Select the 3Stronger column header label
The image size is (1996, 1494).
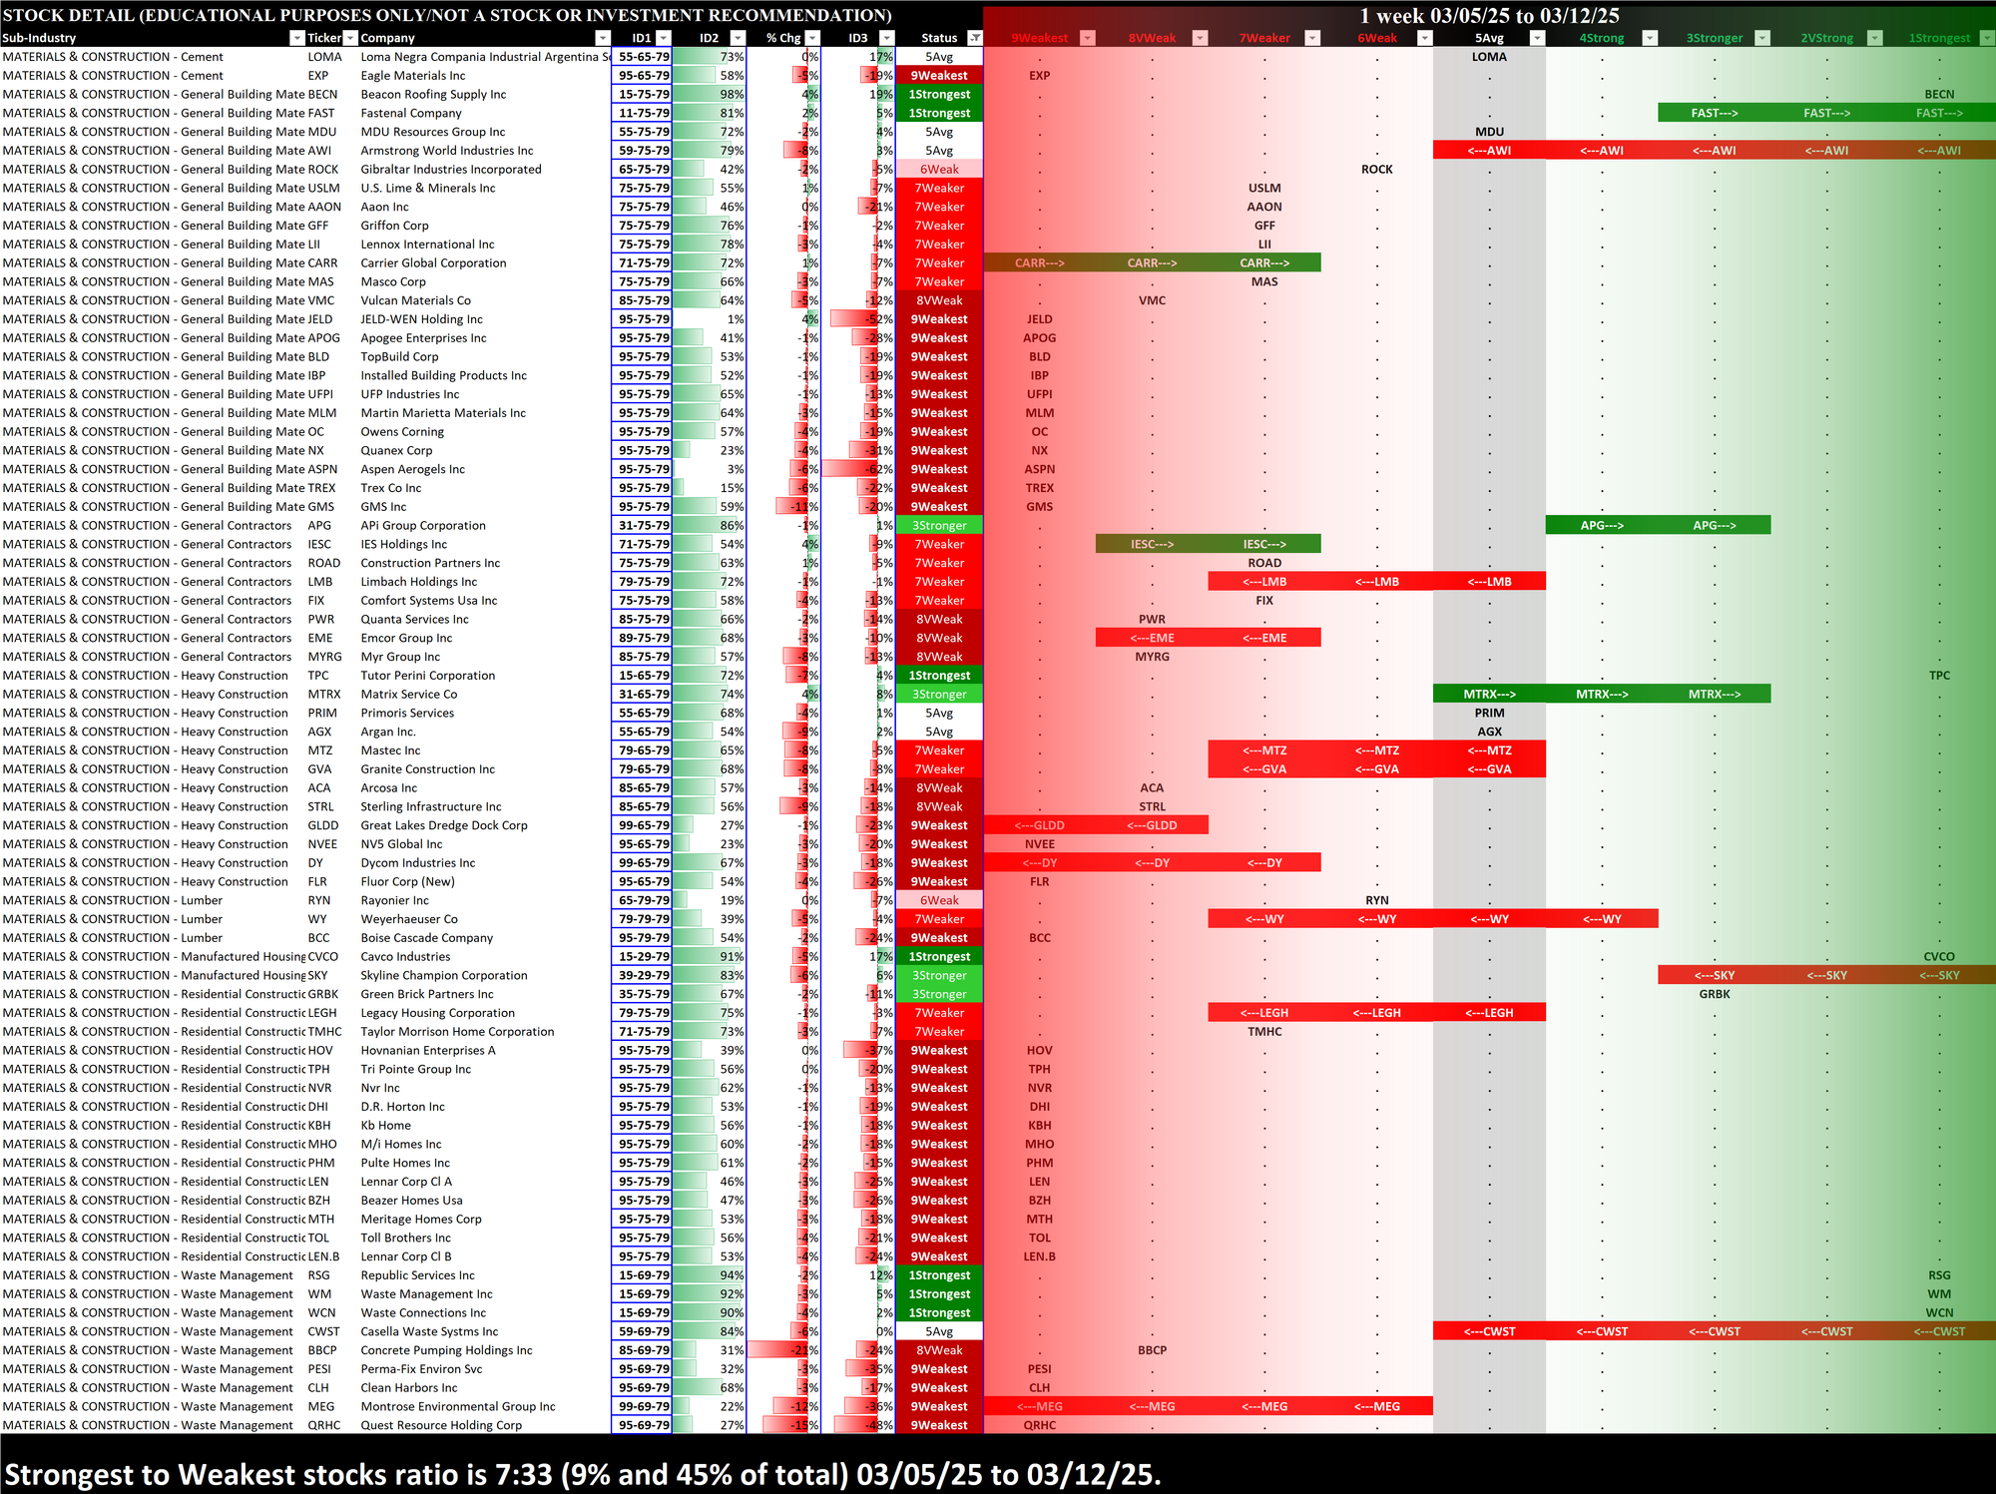[x=1714, y=38]
